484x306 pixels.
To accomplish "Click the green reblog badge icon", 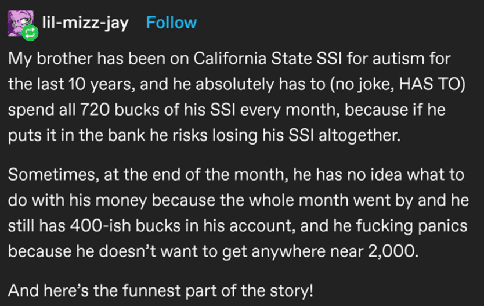I will tap(30, 33).
